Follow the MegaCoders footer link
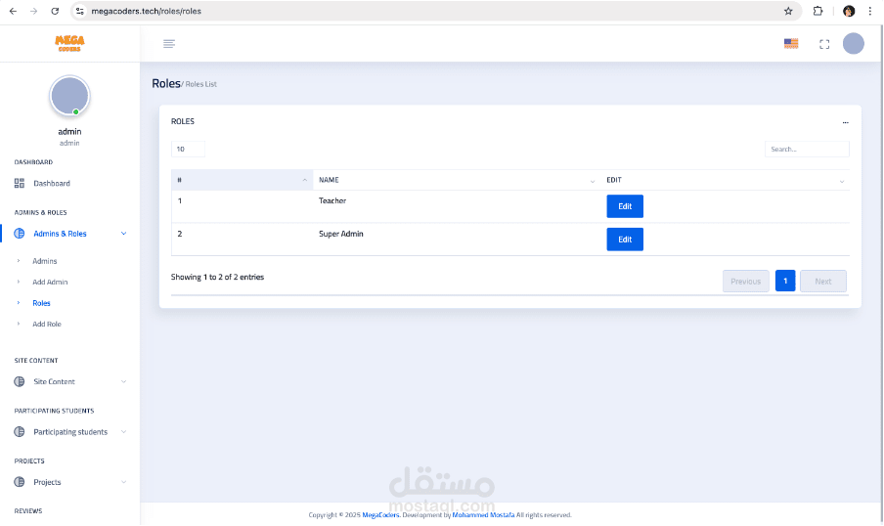The height and width of the screenshot is (526, 884). 380,514
